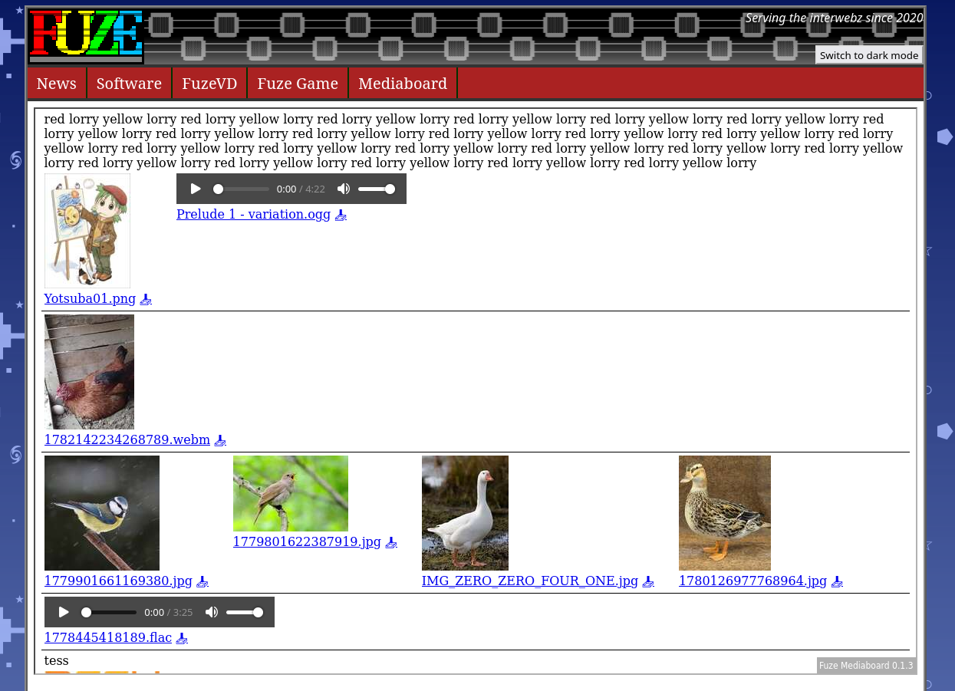The height and width of the screenshot is (691, 955).
Task: Mute the Prelude 1 audio player
Action: 344,189
